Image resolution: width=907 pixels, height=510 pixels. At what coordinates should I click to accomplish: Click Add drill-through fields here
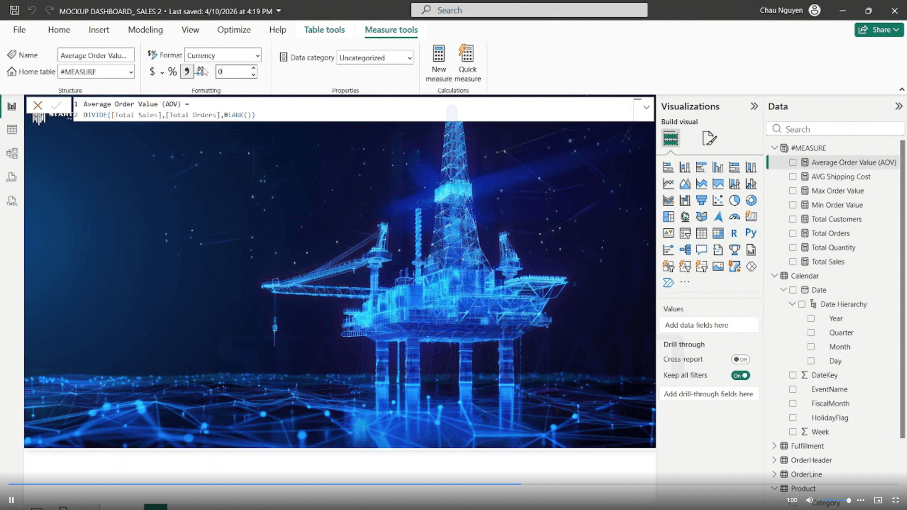(708, 394)
